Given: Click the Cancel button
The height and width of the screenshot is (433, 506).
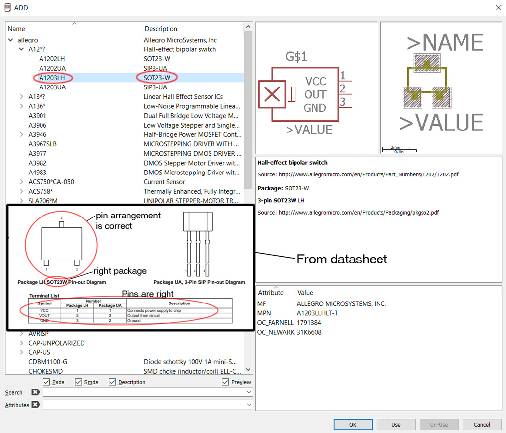Looking at the screenshot, I should click(481, 424).
